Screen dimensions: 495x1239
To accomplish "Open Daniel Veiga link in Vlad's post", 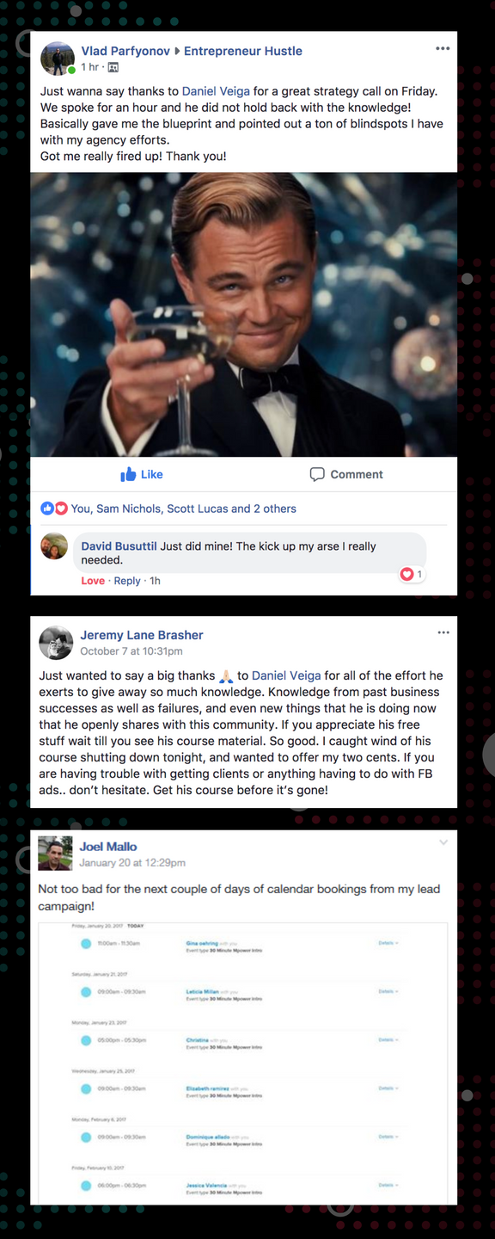I will 216,91.
